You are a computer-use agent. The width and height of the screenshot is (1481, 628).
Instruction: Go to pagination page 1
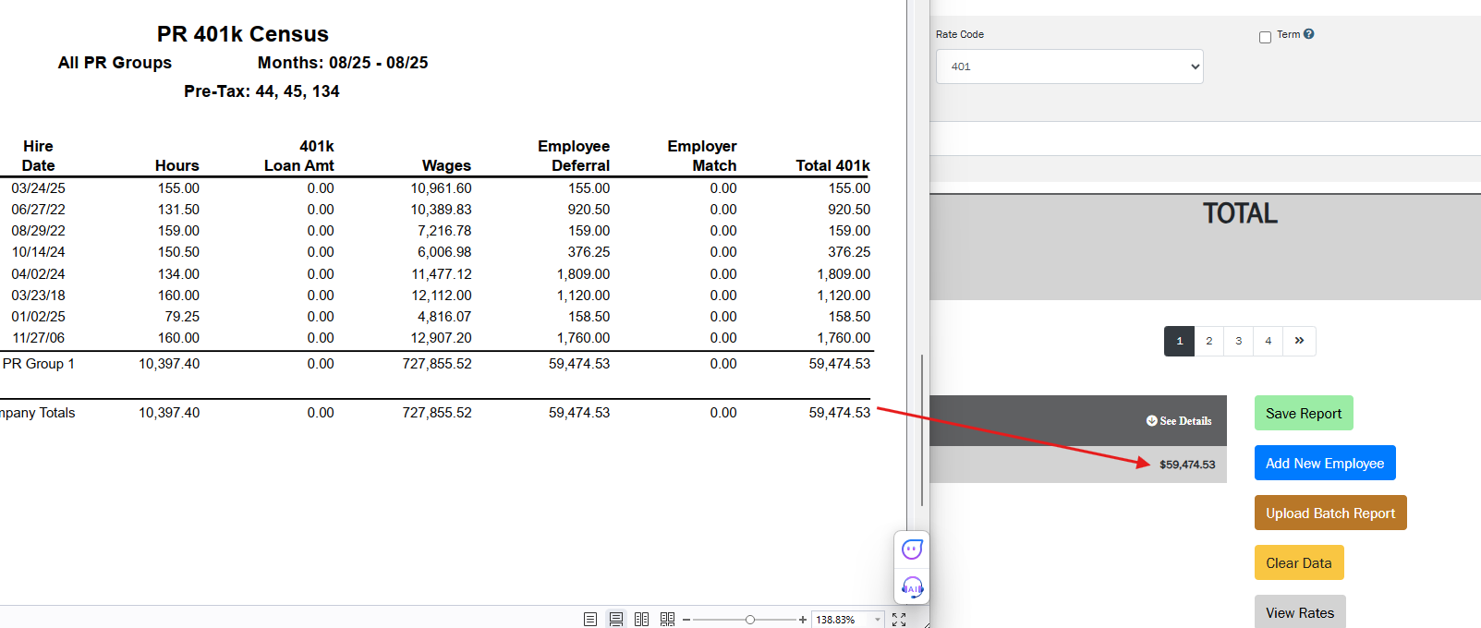(x=1179, y=341)
